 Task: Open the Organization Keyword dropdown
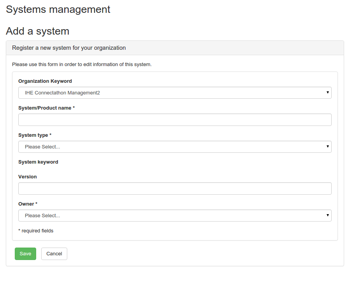point(175,93)
